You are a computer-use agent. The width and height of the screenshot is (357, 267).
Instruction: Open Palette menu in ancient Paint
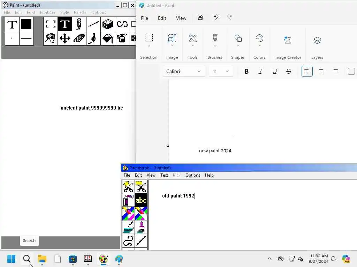click(x=80, y=13)
